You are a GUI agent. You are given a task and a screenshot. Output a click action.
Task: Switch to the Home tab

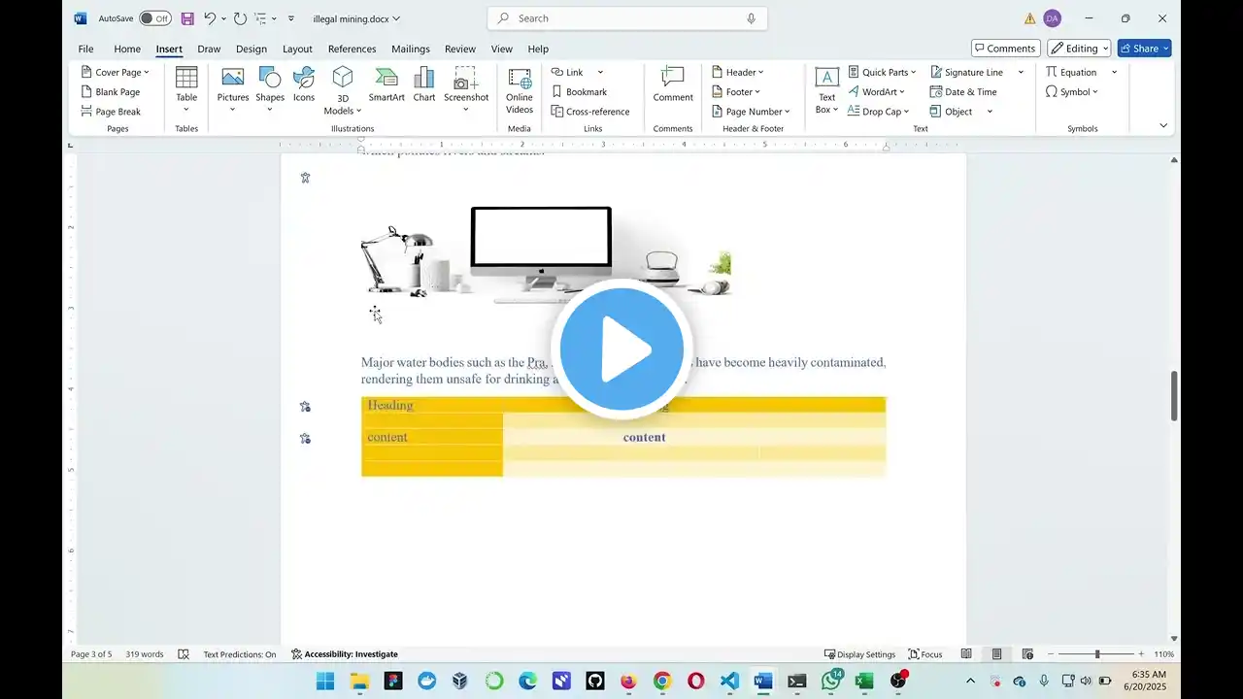point(127,49)
